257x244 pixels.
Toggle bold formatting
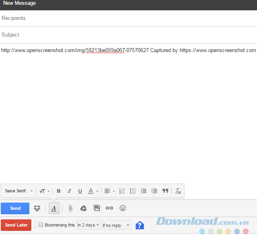(59, 191)
